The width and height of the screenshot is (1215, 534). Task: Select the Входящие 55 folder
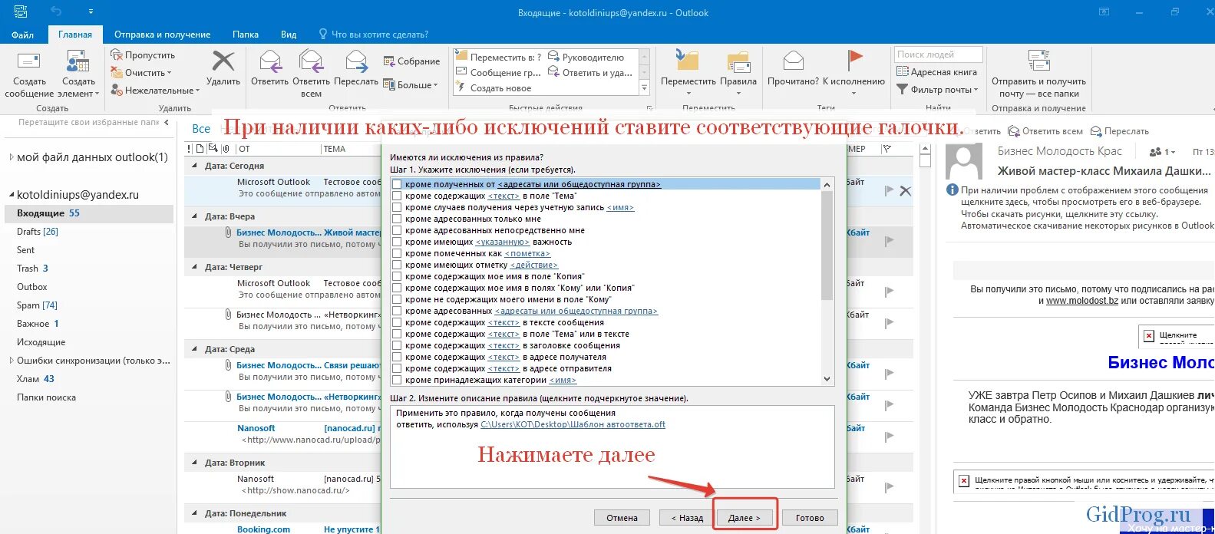coord(89,213)
